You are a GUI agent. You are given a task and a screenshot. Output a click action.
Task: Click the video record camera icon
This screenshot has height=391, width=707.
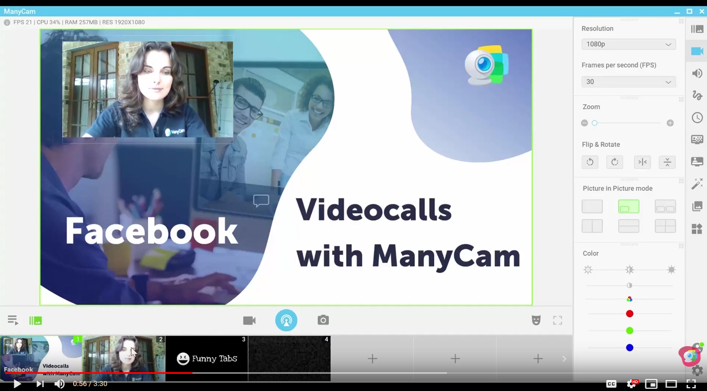(250, 320)
